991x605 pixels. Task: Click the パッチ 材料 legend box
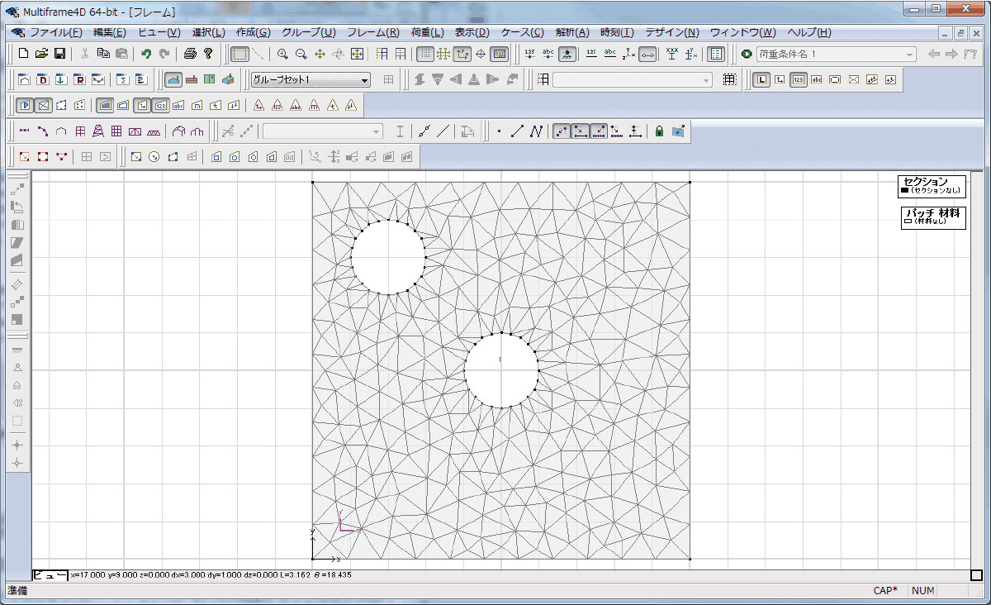pyautogui.click(x=932, y=217)
